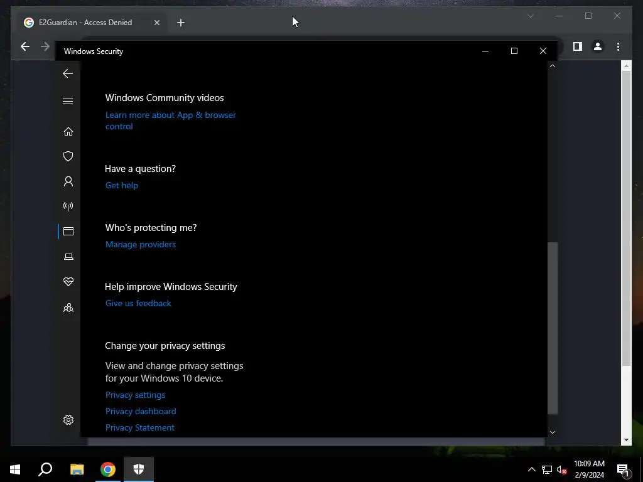Click the Windows Security scrollbar thumb
This screenshot has width=643, height=482.
click(553, 328)
